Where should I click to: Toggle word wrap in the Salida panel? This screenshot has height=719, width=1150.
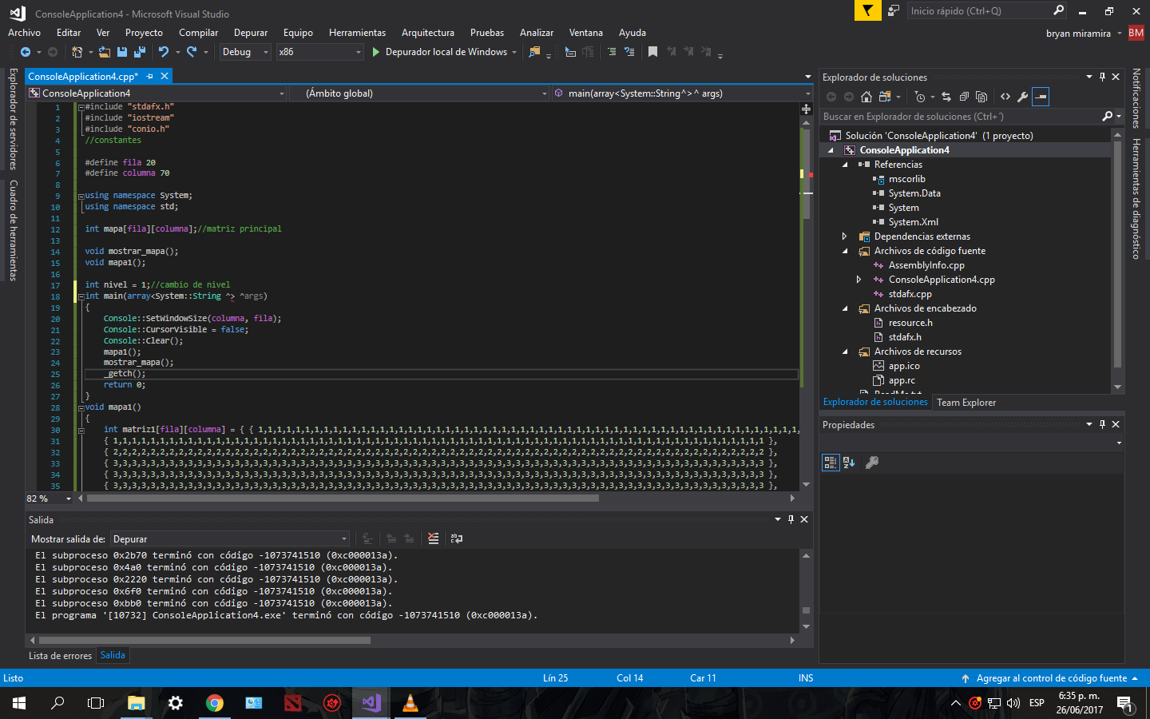pyautogui.click(x=457, y=538)
